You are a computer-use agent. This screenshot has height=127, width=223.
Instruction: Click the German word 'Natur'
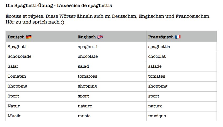pos(14,106)
